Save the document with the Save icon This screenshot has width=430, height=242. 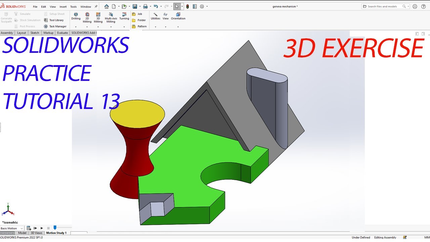point(135,6)
